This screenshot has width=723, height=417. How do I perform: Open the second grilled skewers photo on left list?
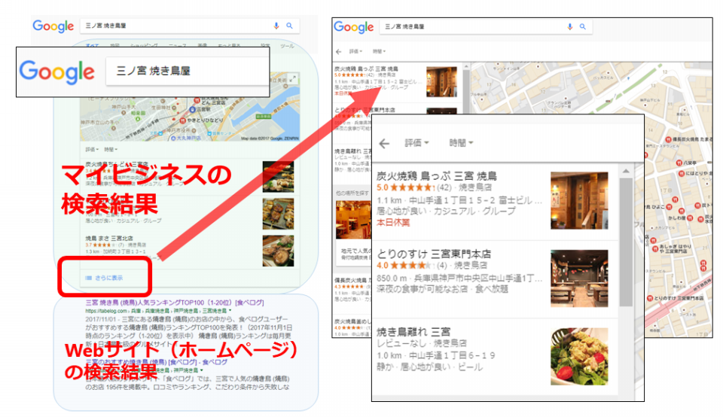pos(278,214)
